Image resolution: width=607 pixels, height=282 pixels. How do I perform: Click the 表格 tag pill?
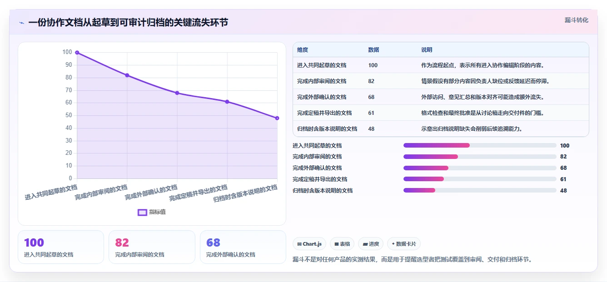click(342, 244)
